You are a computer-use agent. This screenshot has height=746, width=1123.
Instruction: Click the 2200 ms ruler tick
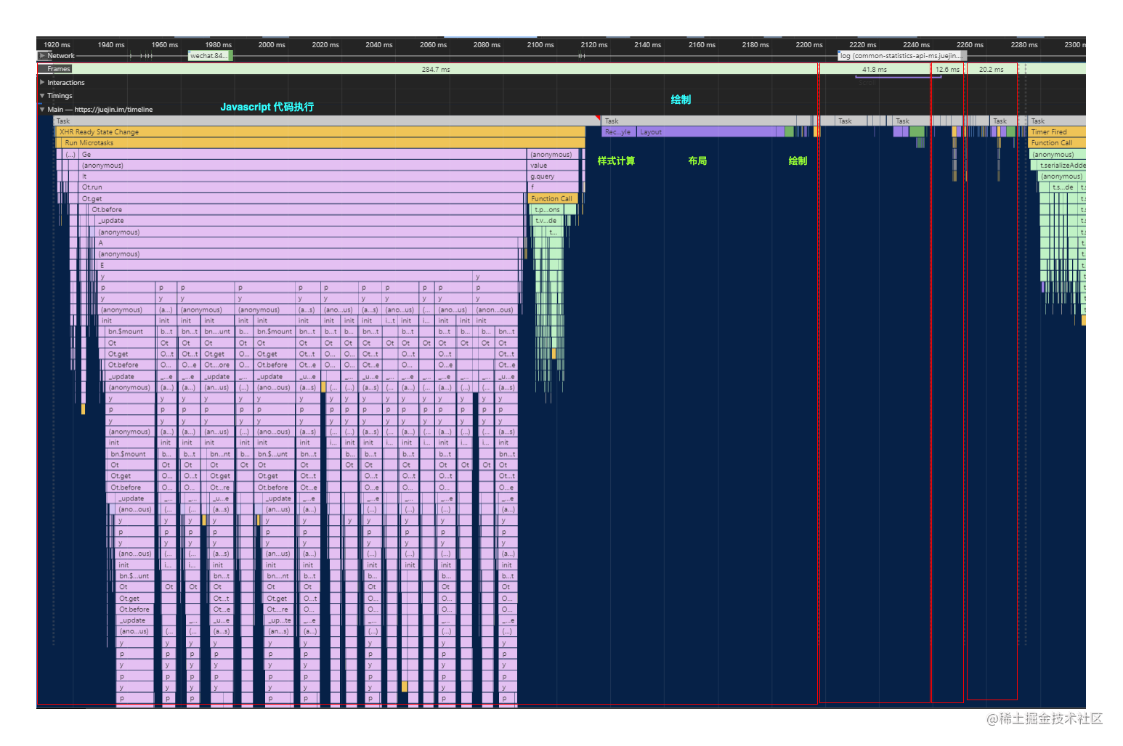click(x=809, y=45)
